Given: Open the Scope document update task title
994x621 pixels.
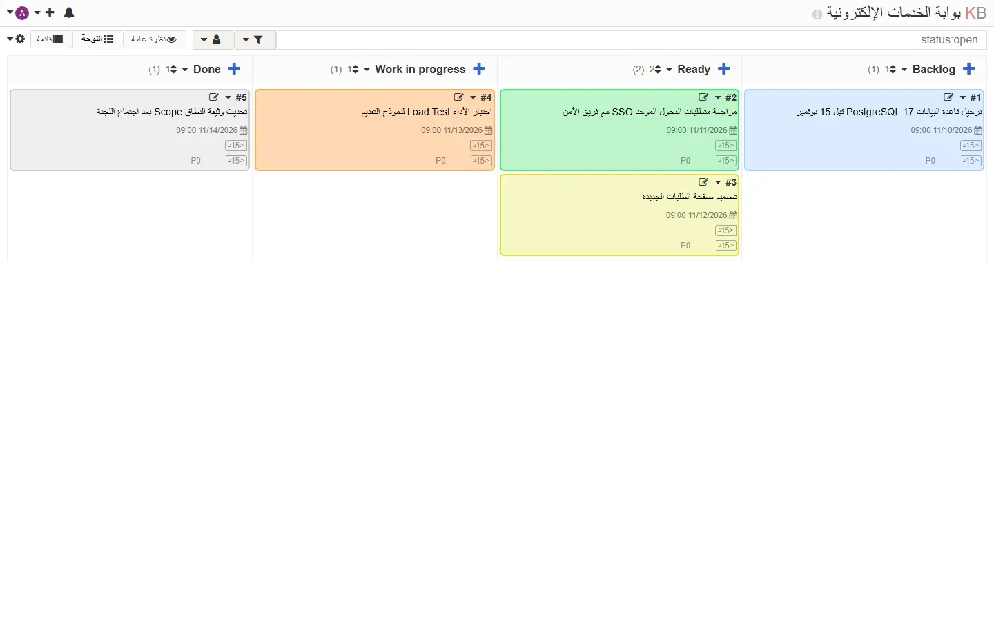Looking at the screenshot, I should click(x=172, y=112).
